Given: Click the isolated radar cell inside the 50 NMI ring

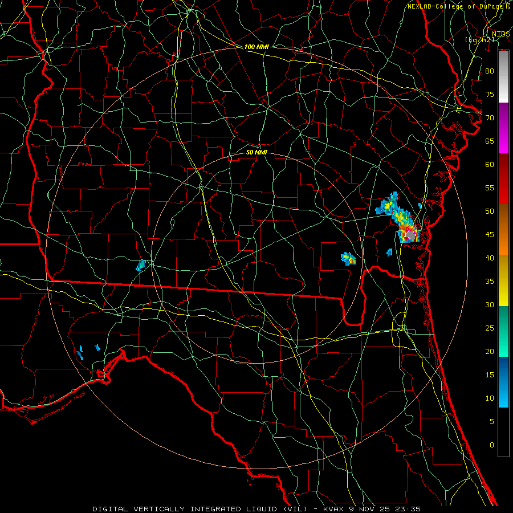Looking at the screenshot, I should point(348,258).
